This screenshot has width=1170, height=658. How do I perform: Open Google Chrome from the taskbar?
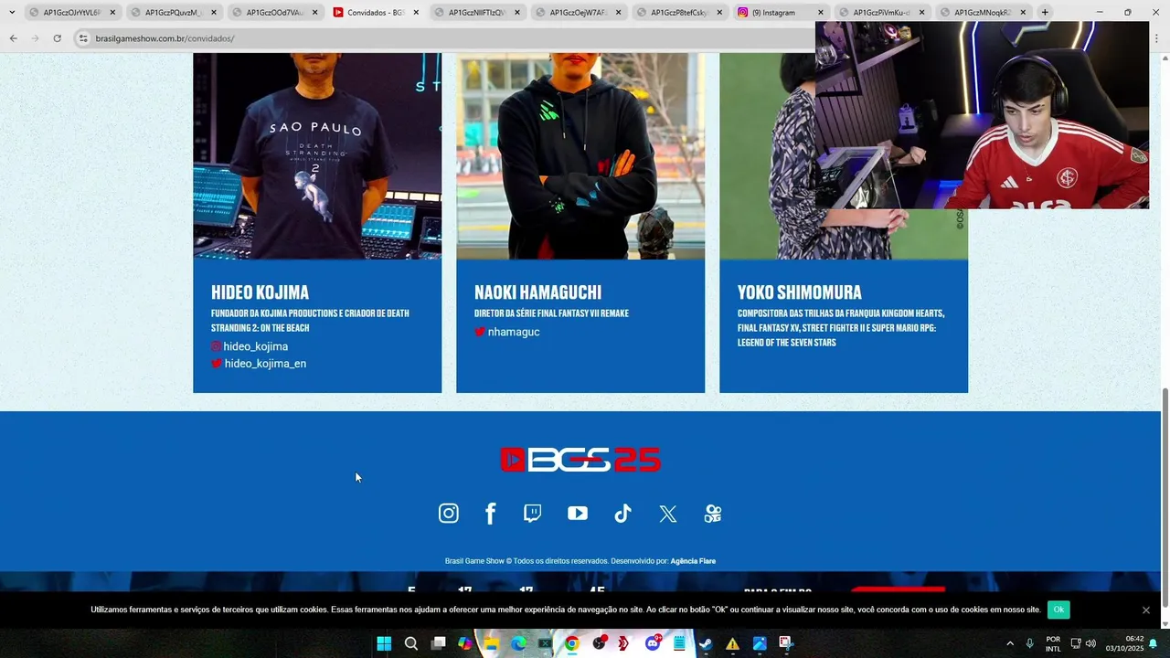point(571,643)
